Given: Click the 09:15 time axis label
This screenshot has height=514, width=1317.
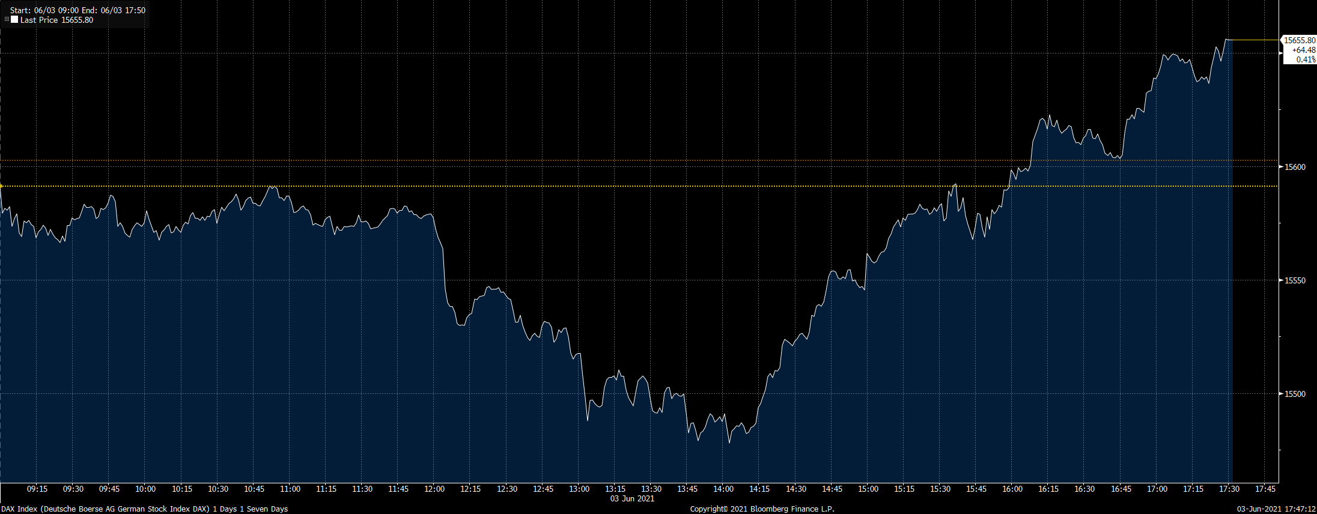Looking at the screenshot, I should click(x=37, y=489).
